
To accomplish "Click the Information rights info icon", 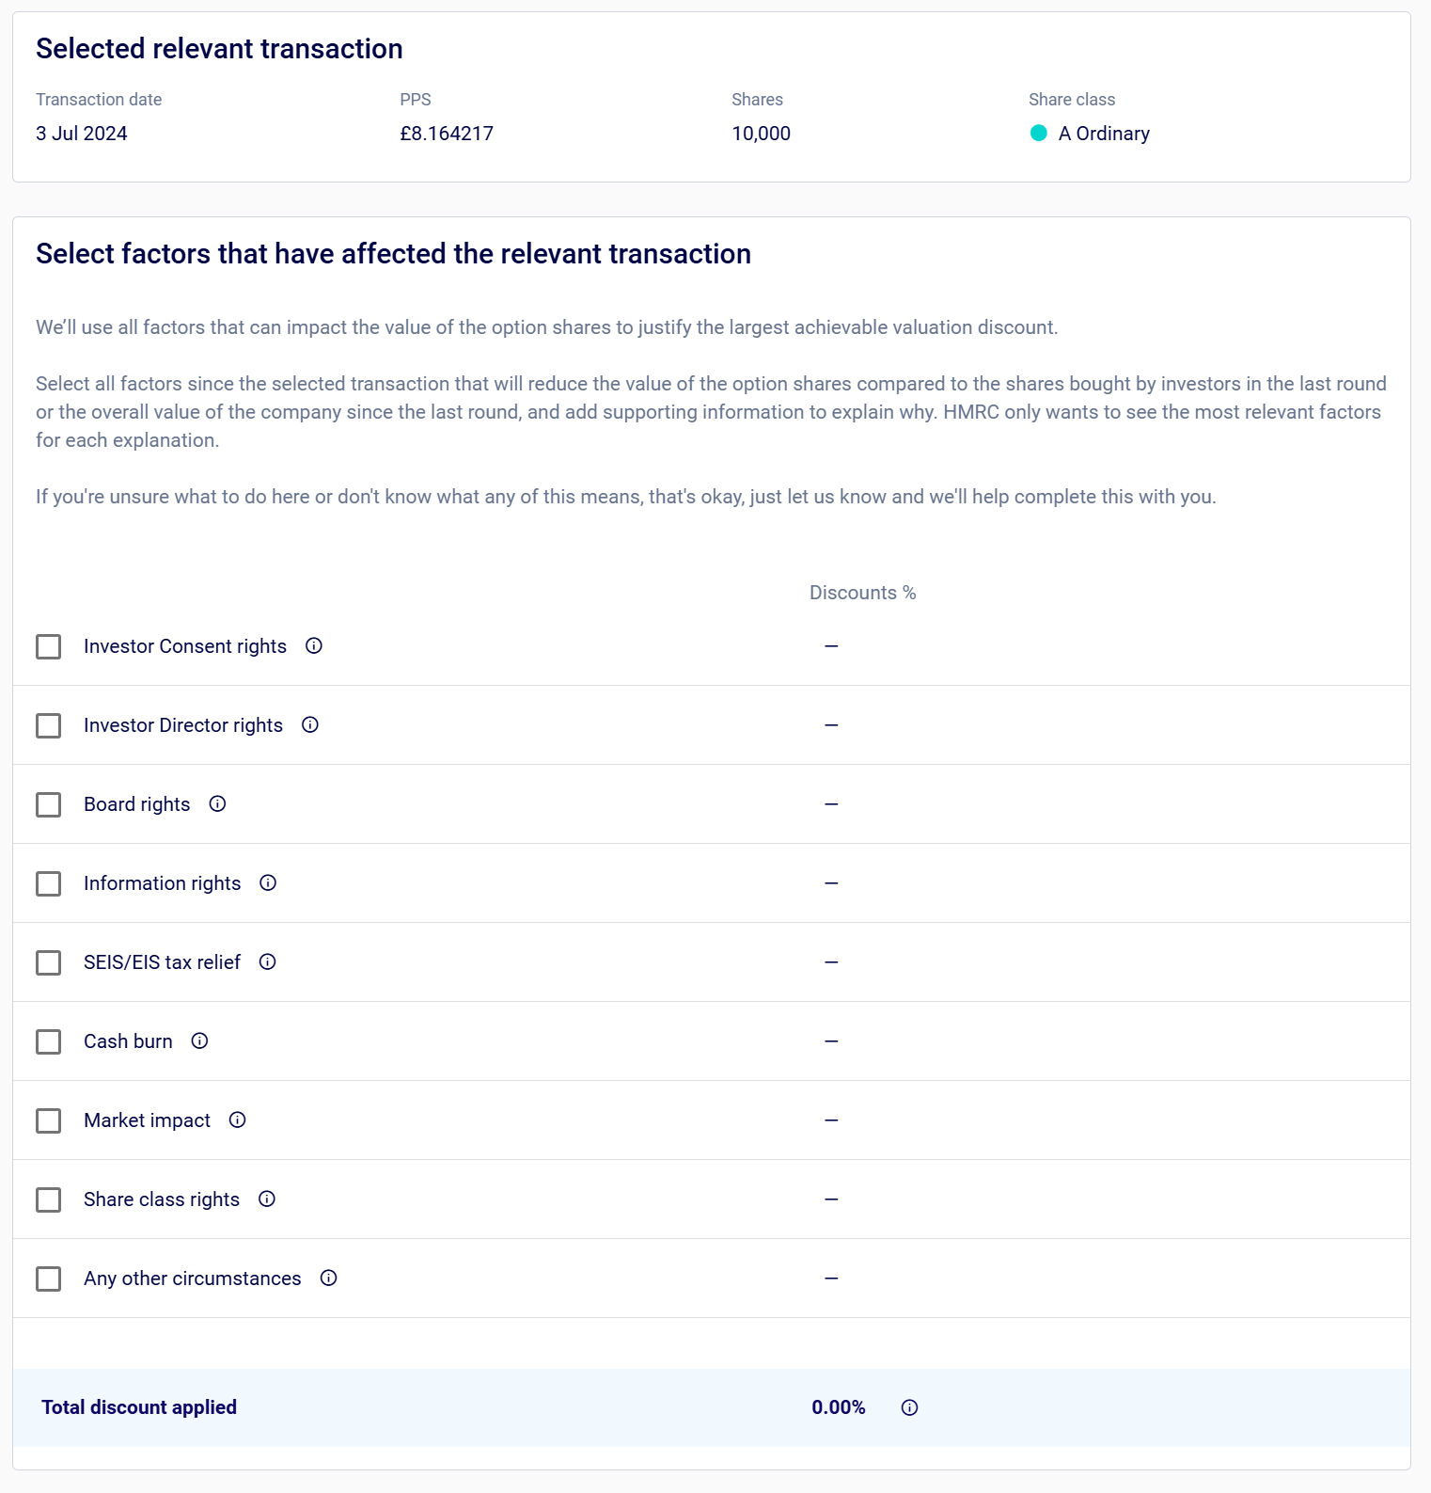I will [268, 883].
